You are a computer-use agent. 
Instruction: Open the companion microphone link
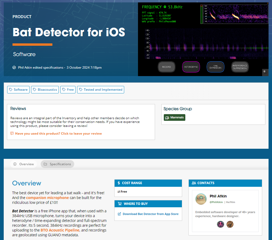[x=47, y=198]
